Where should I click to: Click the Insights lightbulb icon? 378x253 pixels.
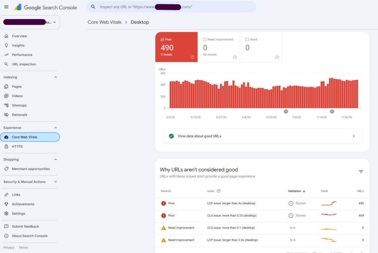(6, 45)
